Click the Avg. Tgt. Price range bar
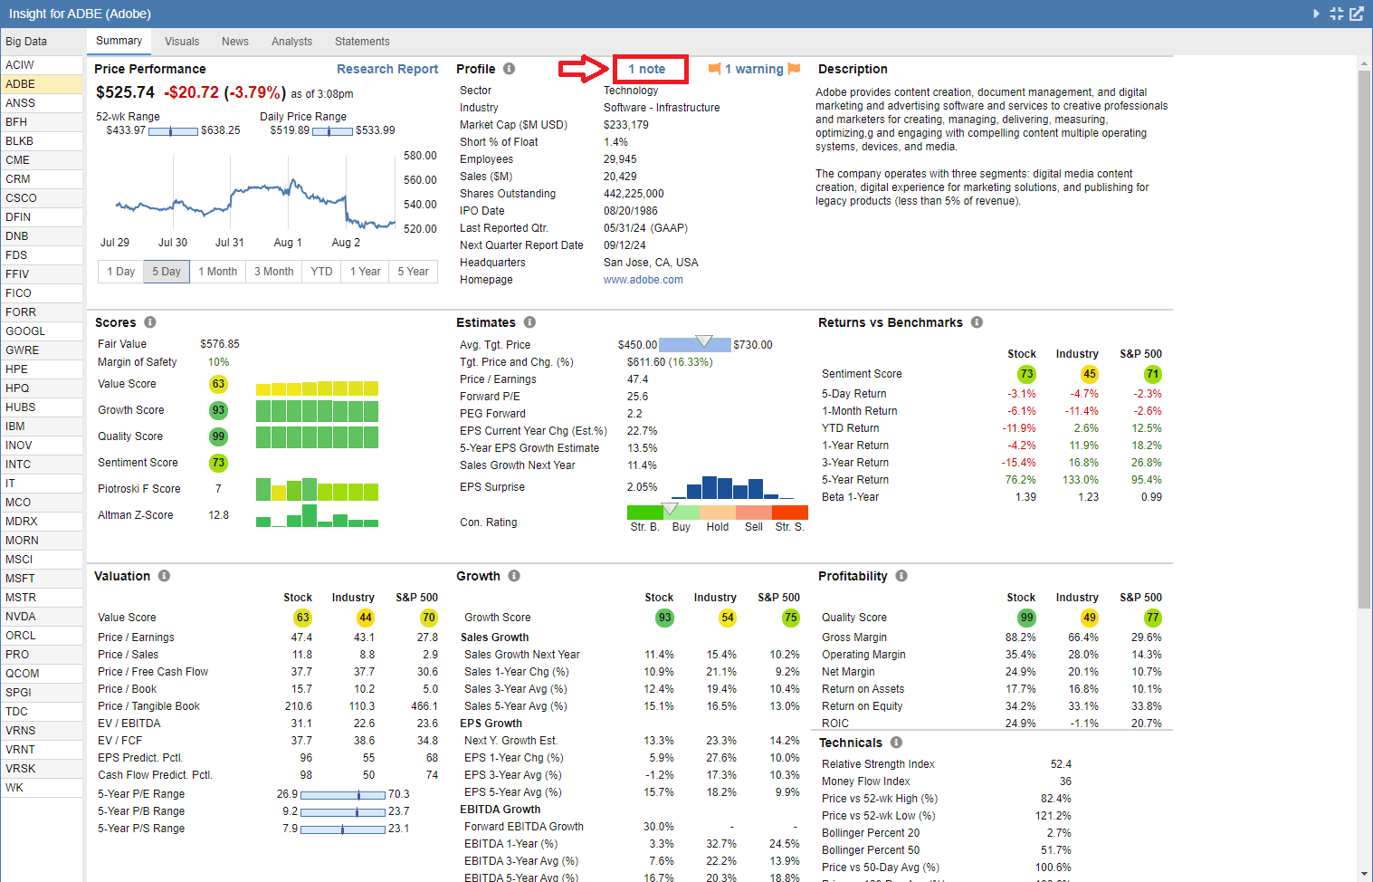The image size is (1373, 882). (695, 344)
